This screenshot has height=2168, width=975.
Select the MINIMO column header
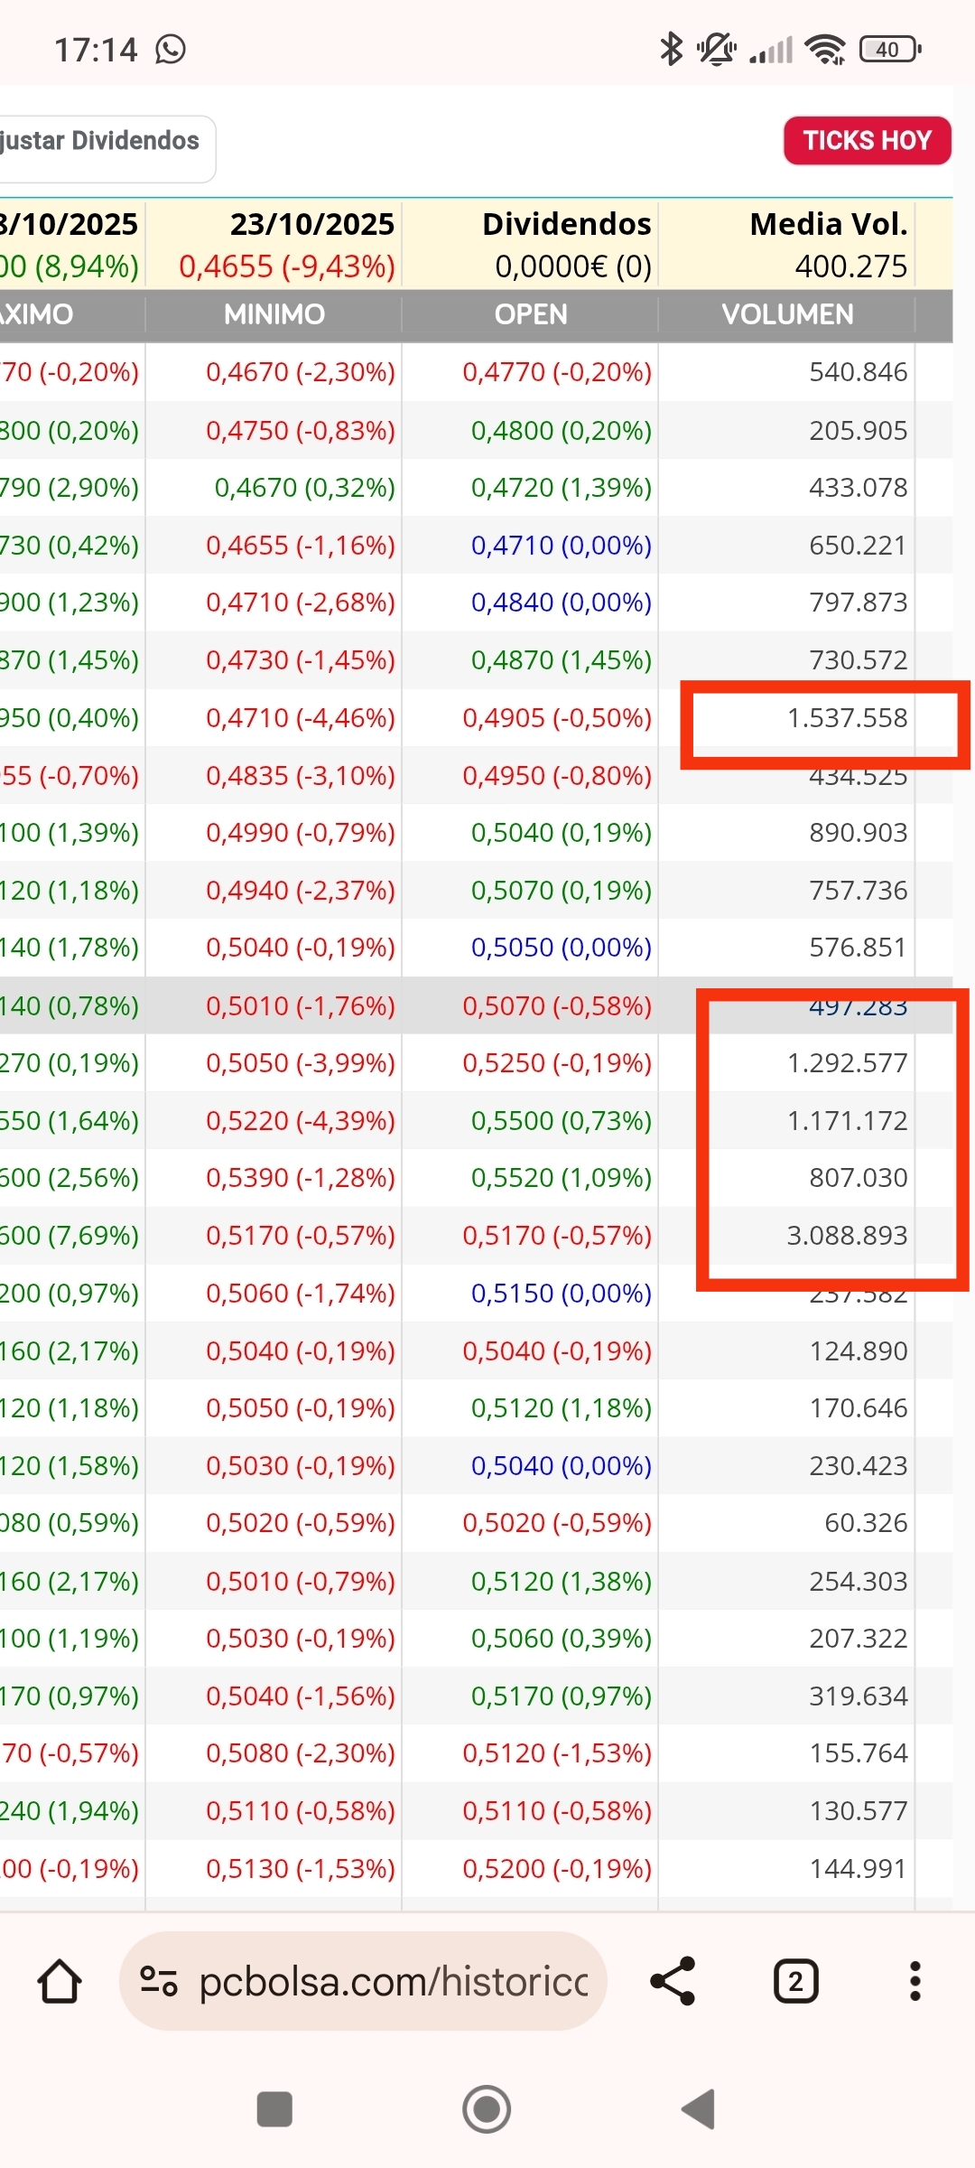pos(274,314)
